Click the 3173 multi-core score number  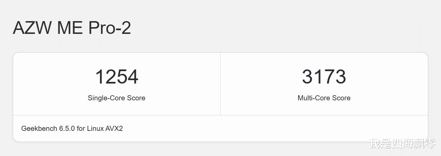324,77
